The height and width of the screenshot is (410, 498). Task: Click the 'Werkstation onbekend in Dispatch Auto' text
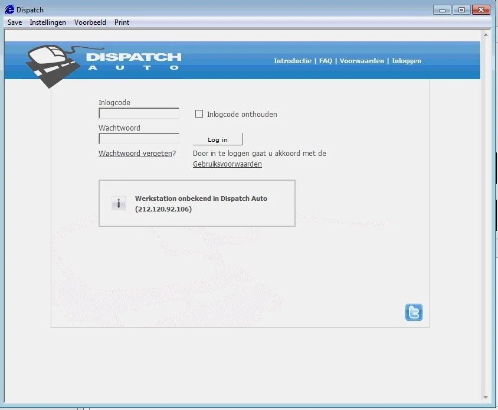201,199
